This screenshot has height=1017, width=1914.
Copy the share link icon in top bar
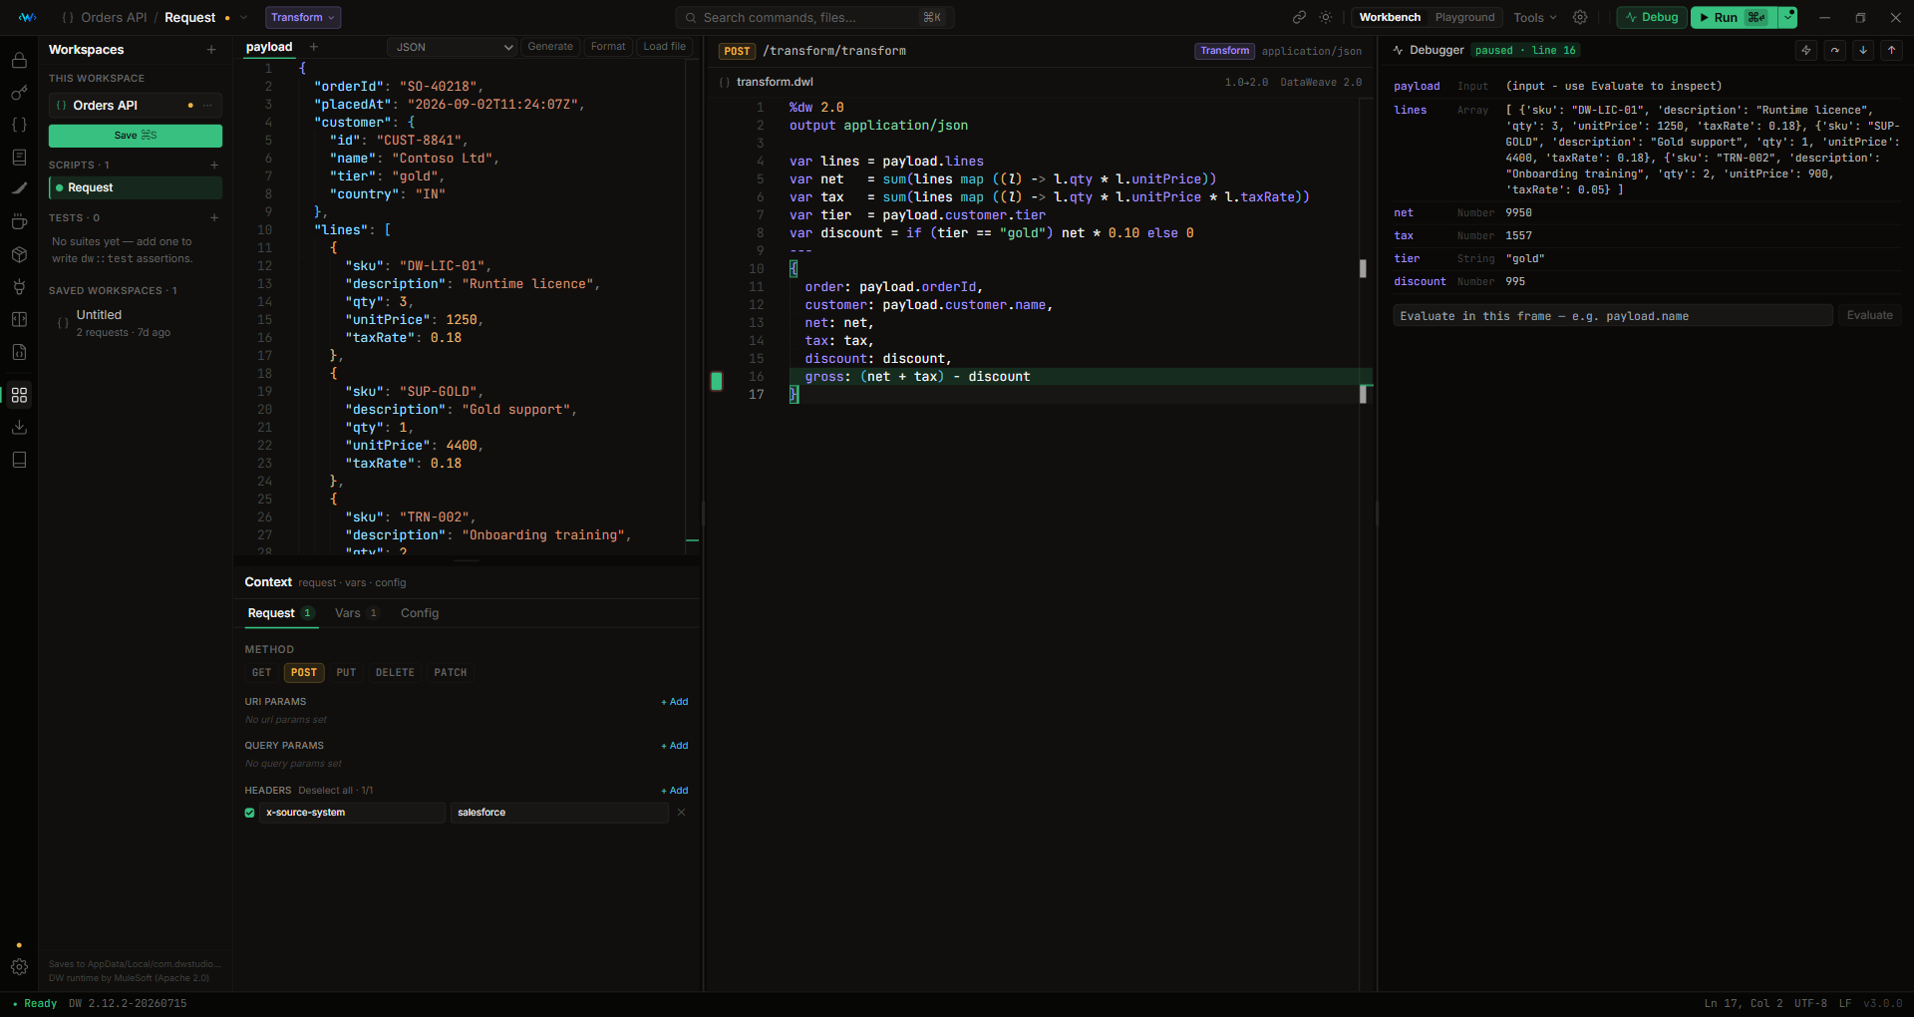(x=1299, y=17)
